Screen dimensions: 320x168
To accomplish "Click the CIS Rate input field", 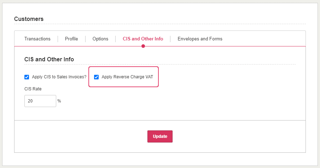I will point(40,101).
